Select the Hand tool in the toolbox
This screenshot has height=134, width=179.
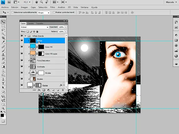coord(3,104)
